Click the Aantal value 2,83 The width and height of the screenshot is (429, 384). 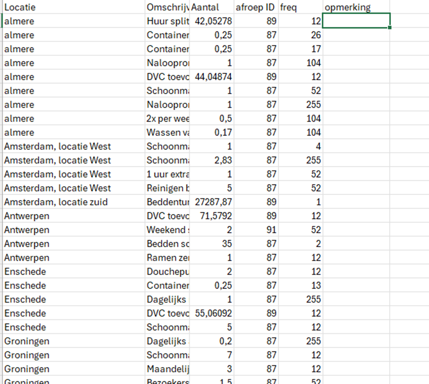pos(212,160)
